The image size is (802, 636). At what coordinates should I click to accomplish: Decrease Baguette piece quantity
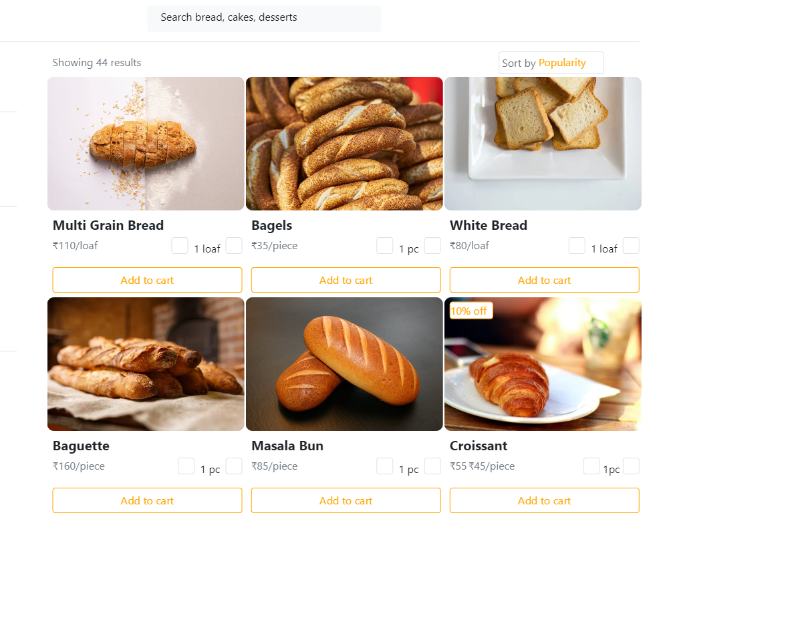point(186,466)
